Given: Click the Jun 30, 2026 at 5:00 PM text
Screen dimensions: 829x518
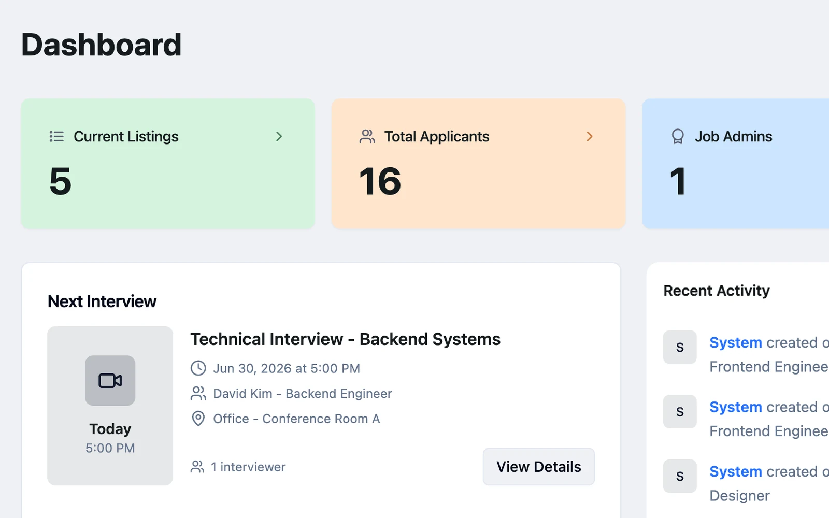Looking at the screenshot, I should tap(287, 368).
